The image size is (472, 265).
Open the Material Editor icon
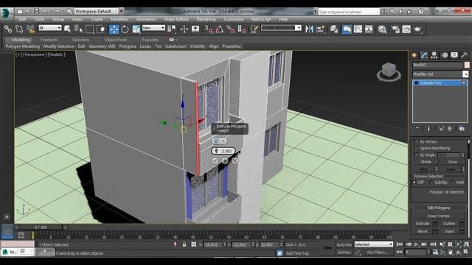[382, 29]
